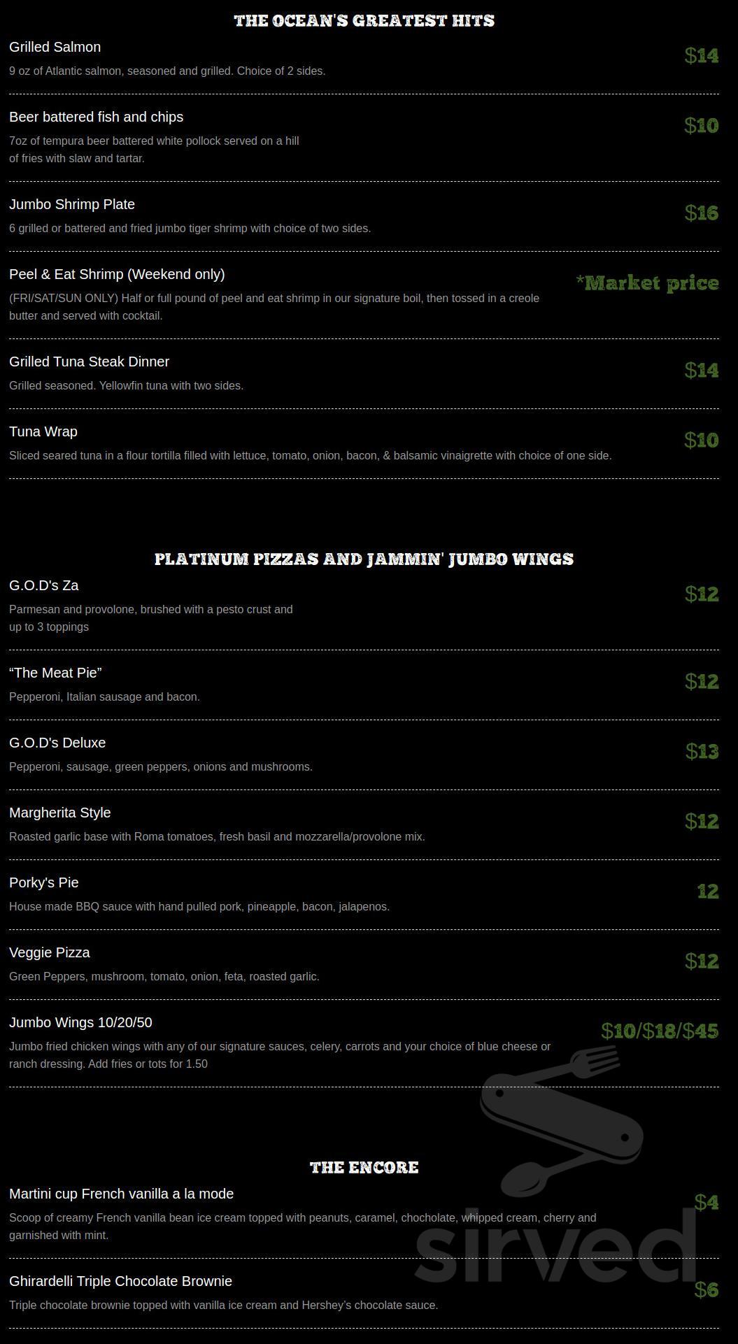
Task: Click The Encore section heading
Action: [x=364, y=1167]
